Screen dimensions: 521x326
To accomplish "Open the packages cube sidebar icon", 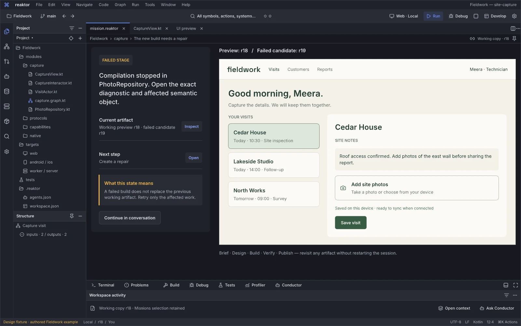I will (x=7, y=121).
